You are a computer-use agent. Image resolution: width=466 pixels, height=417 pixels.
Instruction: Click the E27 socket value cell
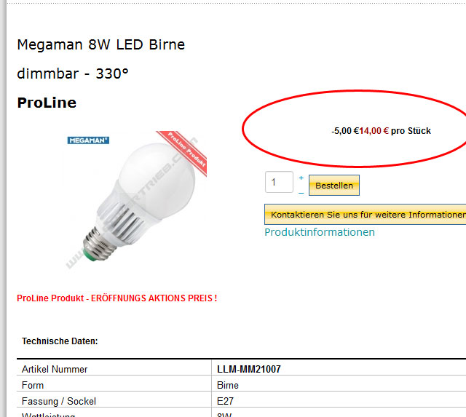(x=225, y=401)
